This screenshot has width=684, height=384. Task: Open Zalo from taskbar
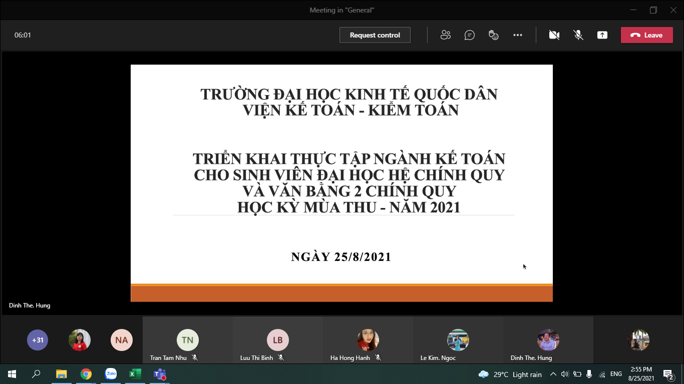pyautogui.click(x=111, y=374)
